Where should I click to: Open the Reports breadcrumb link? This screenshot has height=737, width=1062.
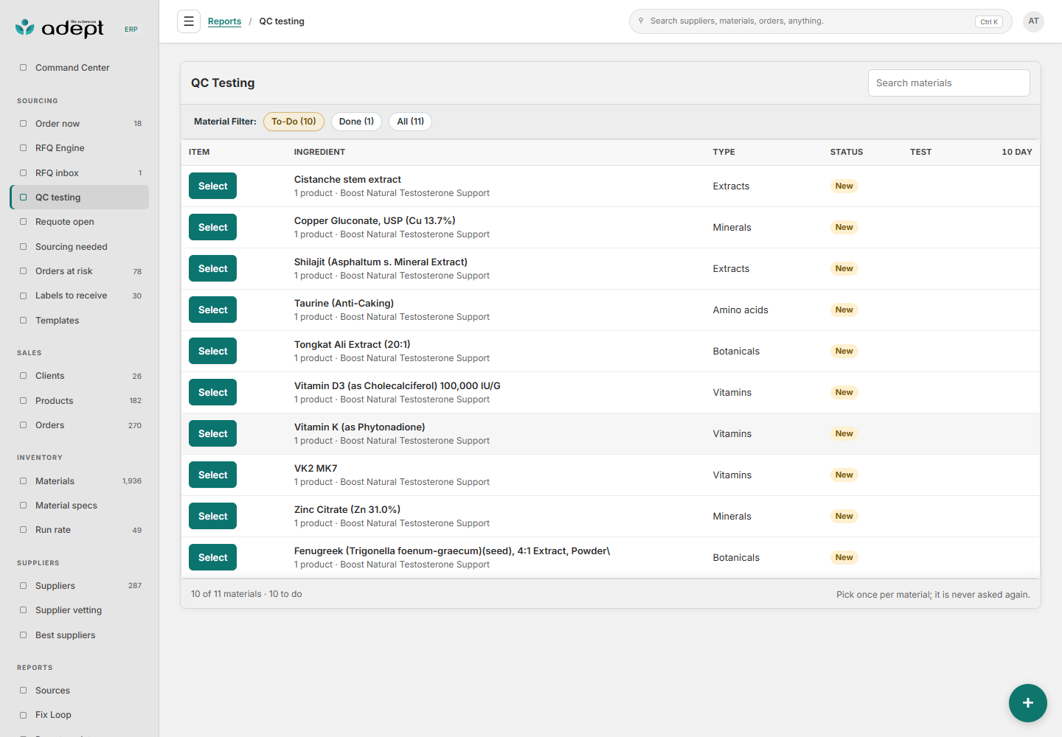tap(224, 21)
